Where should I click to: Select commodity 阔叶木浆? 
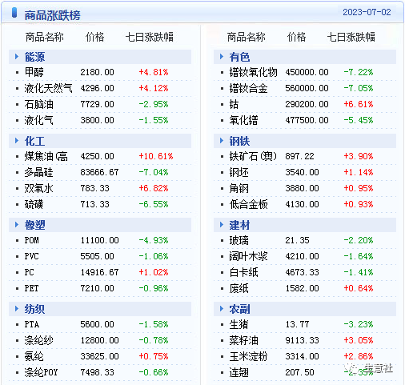(248, 256)
